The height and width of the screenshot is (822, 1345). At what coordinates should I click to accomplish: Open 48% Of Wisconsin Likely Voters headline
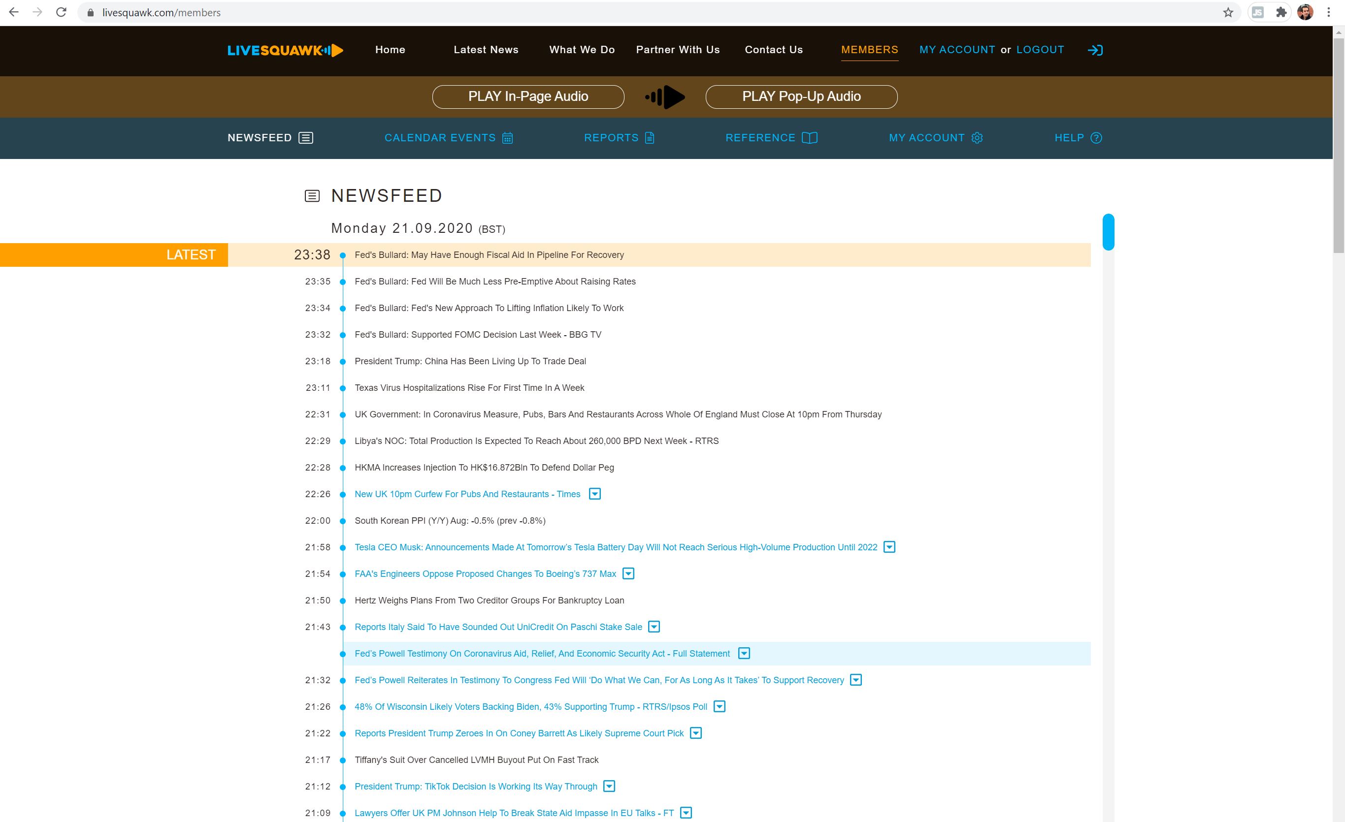530,707
